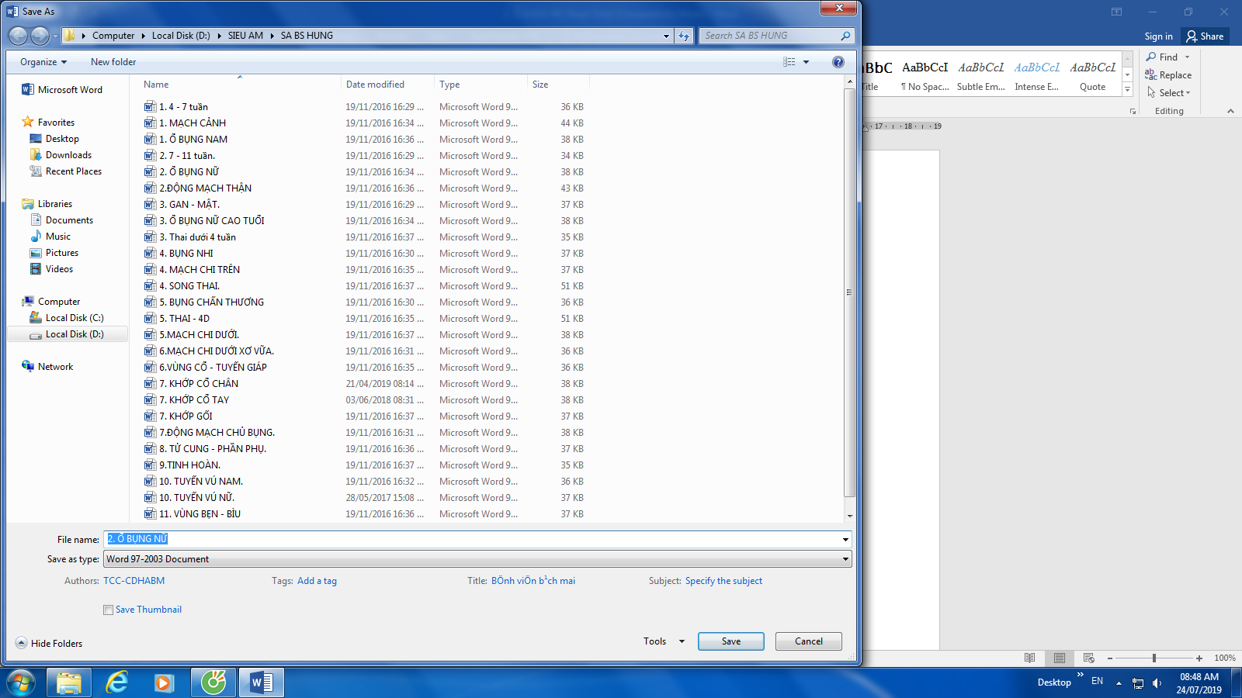Image resolution: width=1242 pixels, height=698 pixels.
Task: Click the Add a tag link
Action: click(x=317, y=581)
